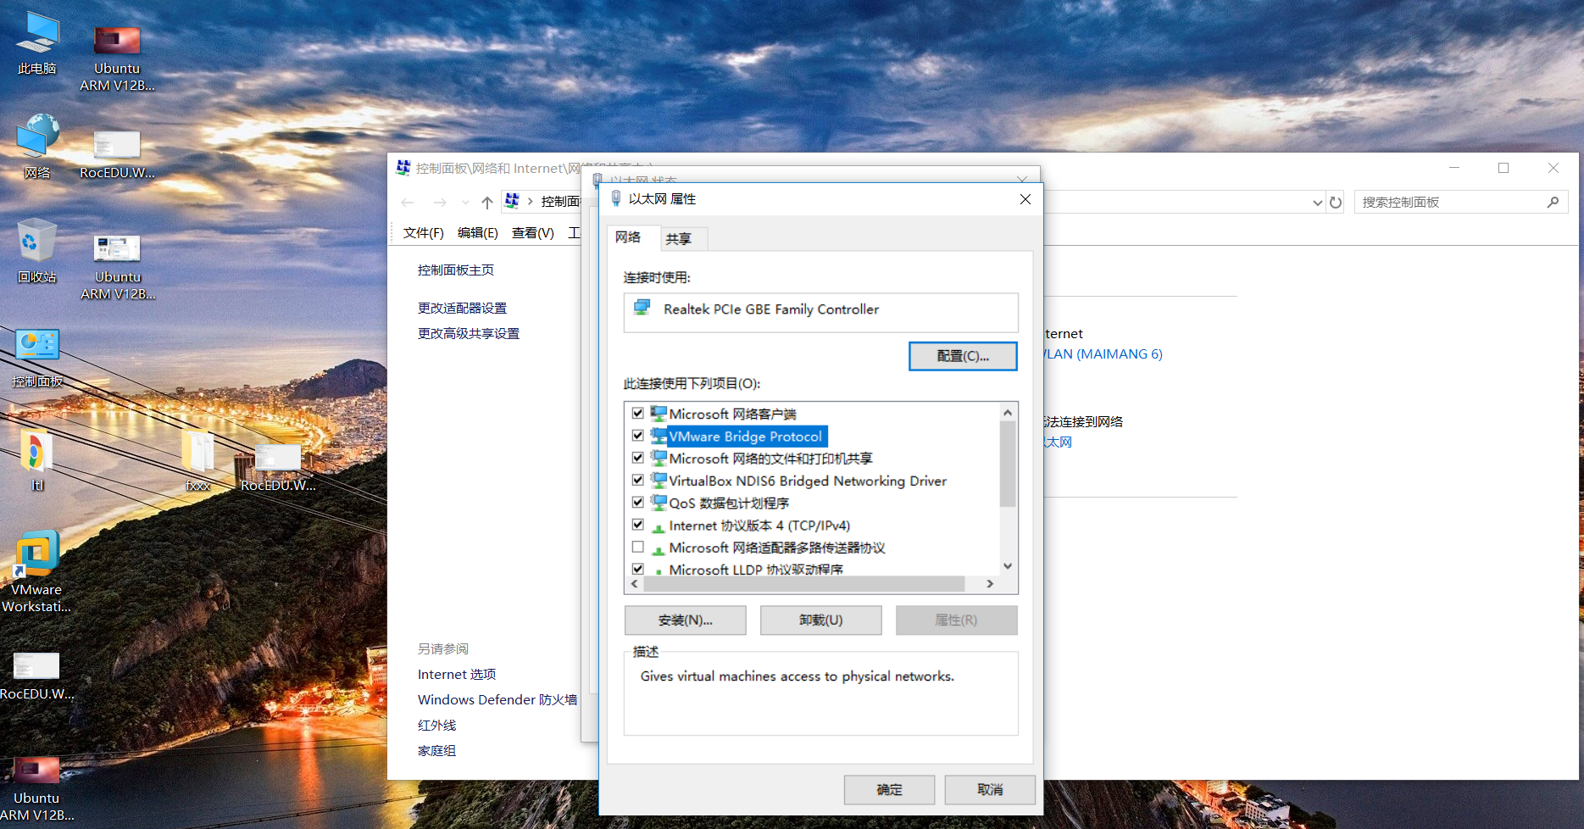Screen dimensions: 1584x829
Task: Click the vertical scrollbar thumb in items list
Action: (x=1008, y=465)
